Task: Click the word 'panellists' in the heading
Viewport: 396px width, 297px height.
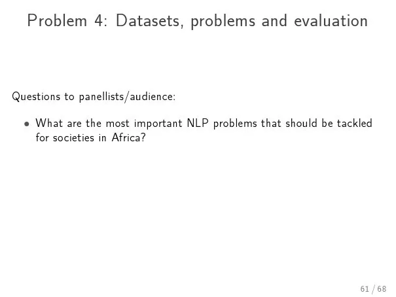Action: (101, 97)
